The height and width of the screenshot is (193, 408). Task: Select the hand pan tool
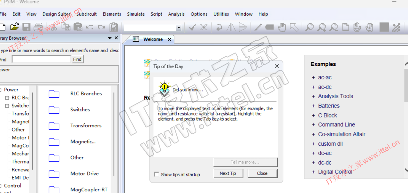point(282,28)
